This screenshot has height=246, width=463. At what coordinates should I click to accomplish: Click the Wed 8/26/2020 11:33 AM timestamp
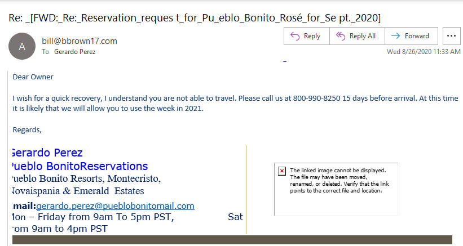coord(424,52)
